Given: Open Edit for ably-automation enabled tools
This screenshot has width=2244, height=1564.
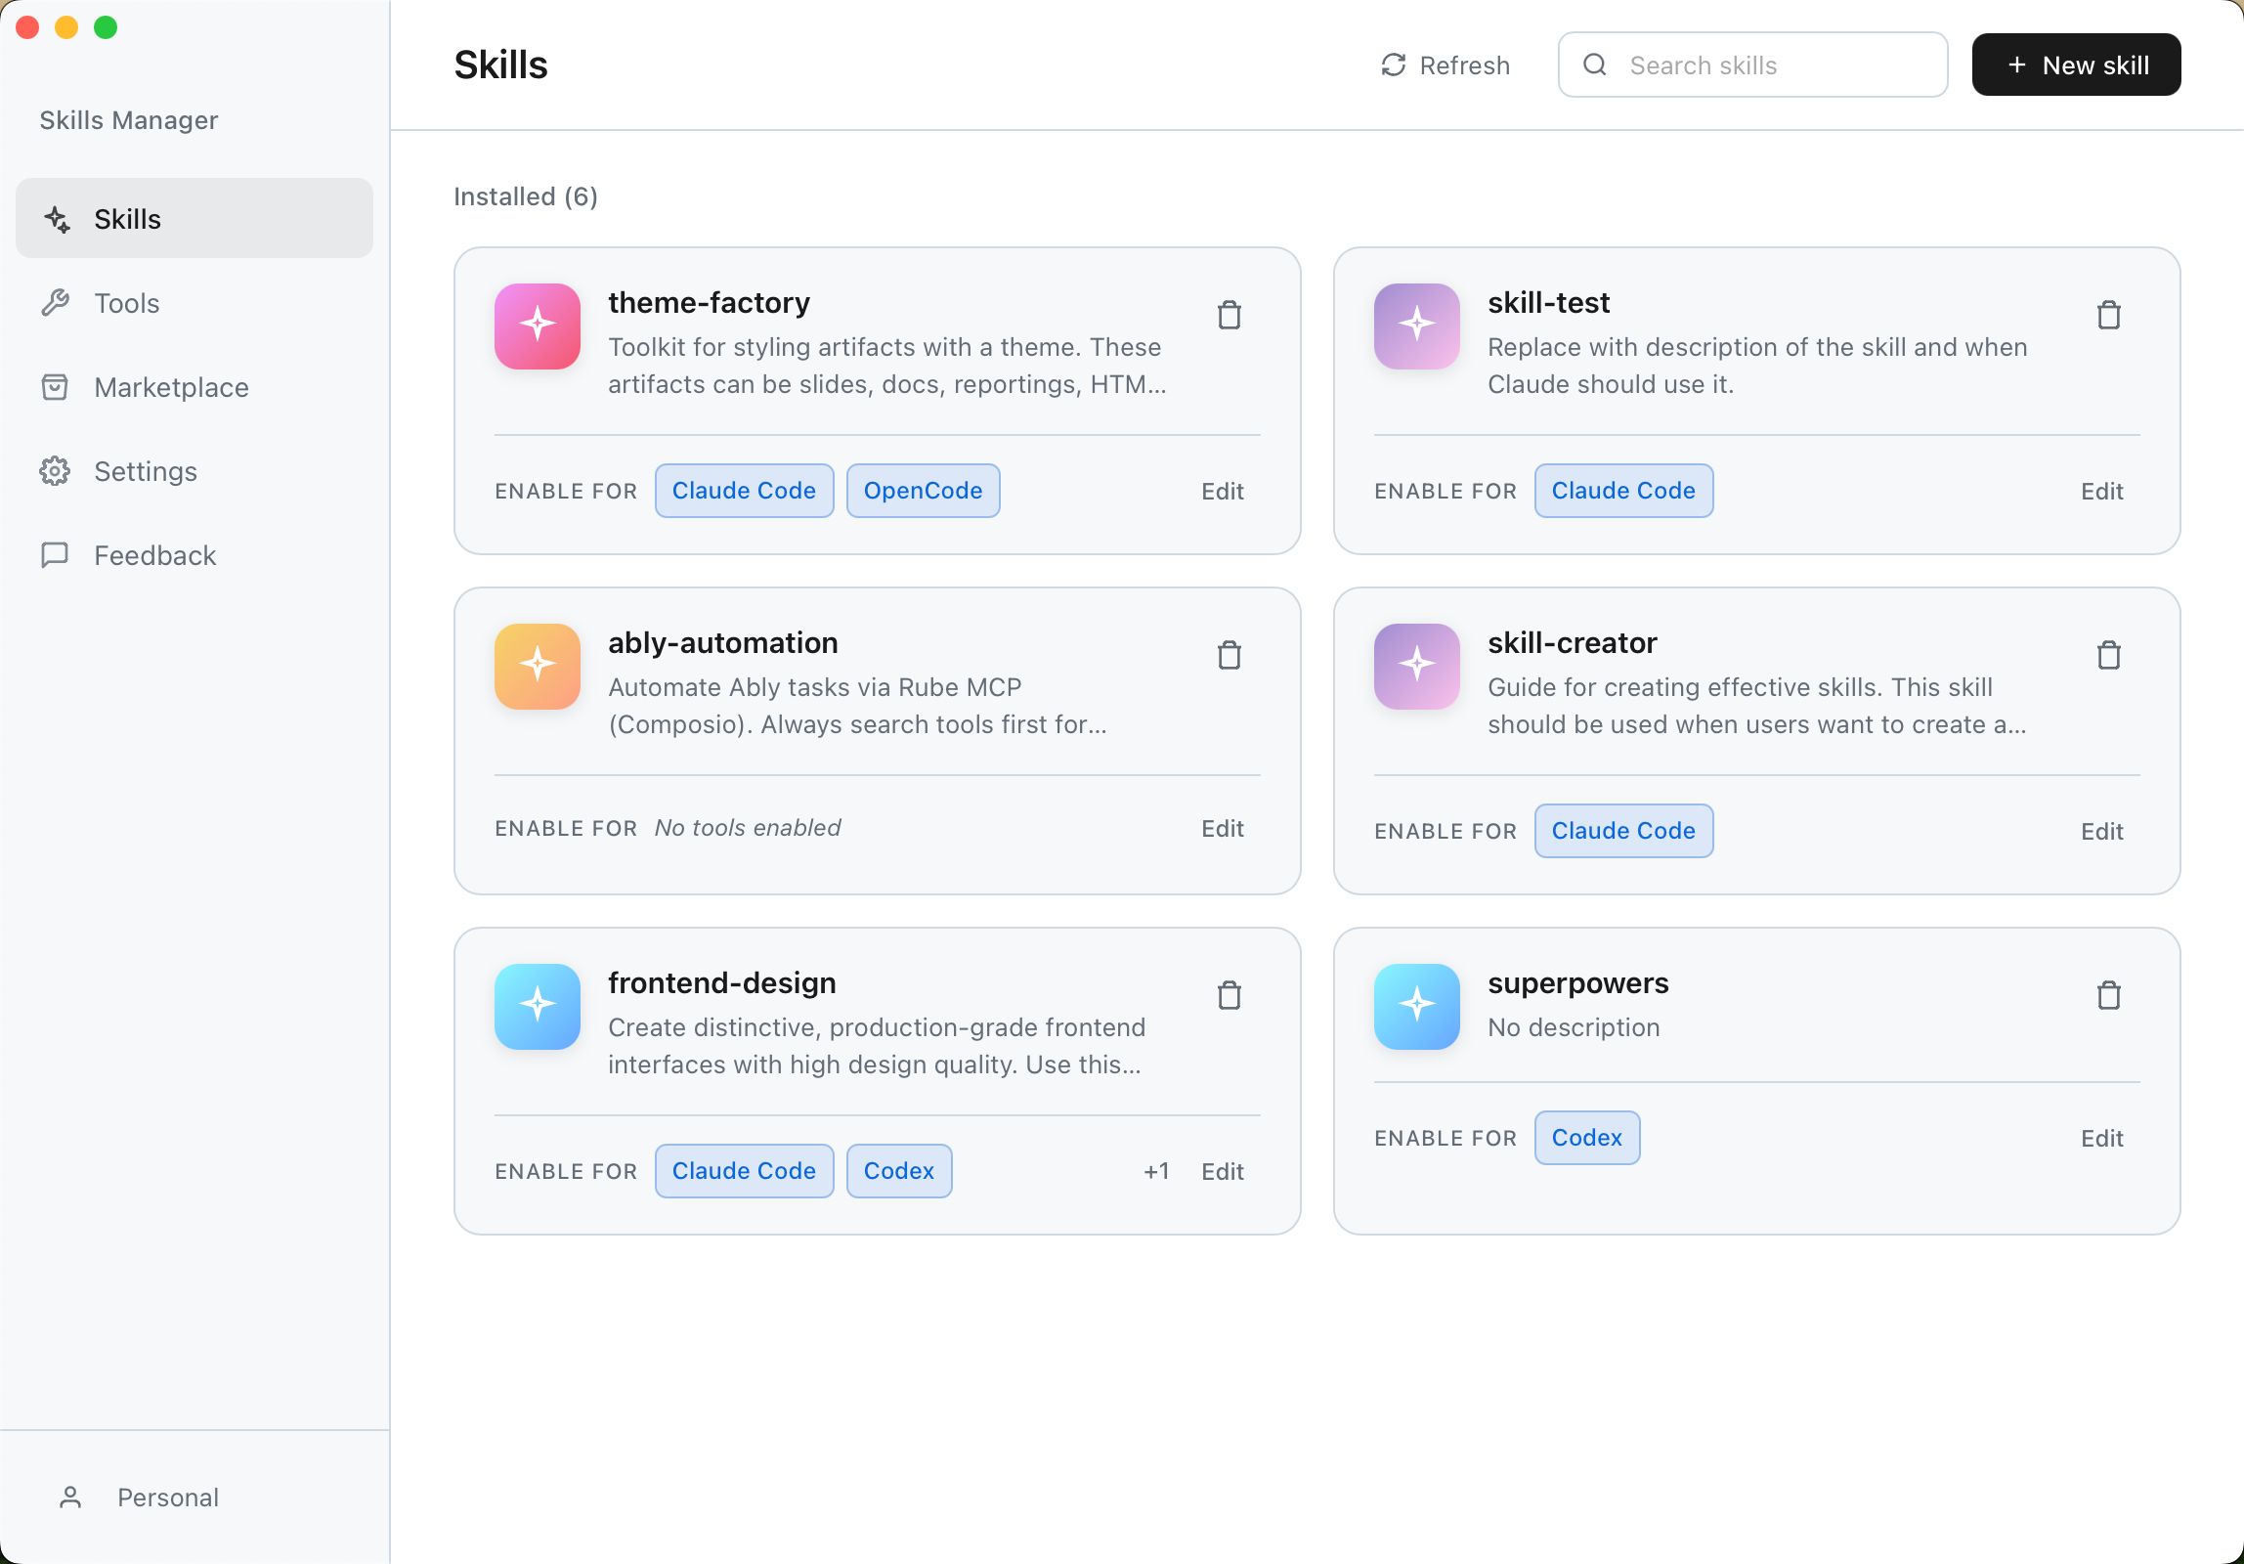Looking at the screenshot, I should click(x=1222, y=829).
